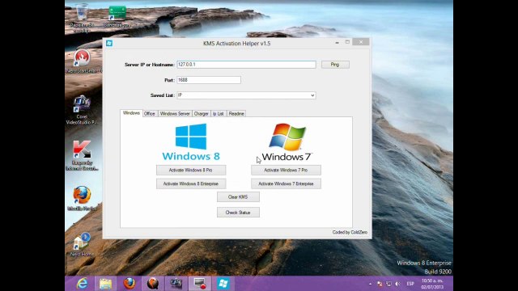The height and width of the screenshot is (291, 518).
Task: Select the Nero StartSmart desktop icon
Action: [x=83, y=61]
